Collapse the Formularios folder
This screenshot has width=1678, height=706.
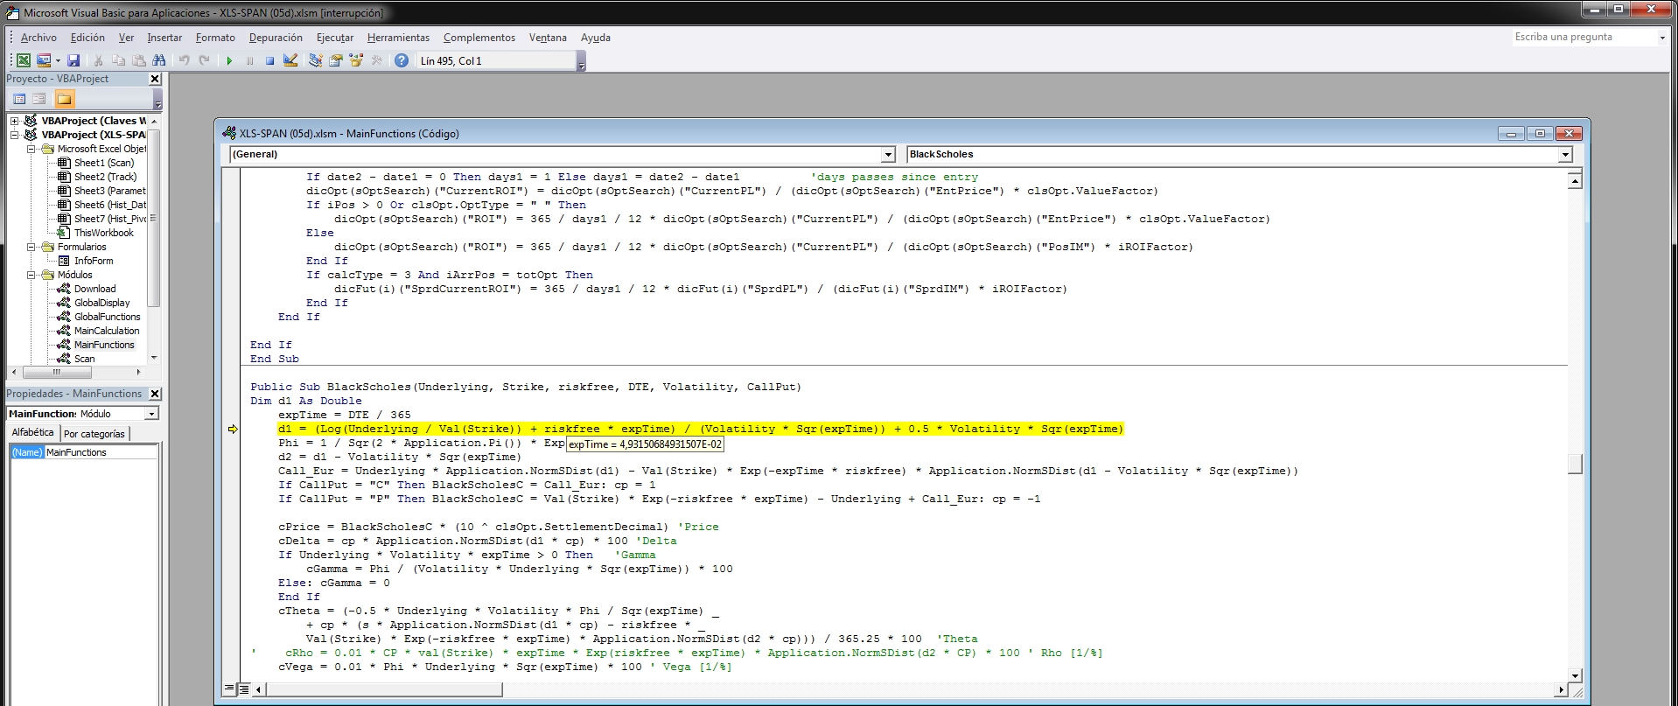(31, 247)
